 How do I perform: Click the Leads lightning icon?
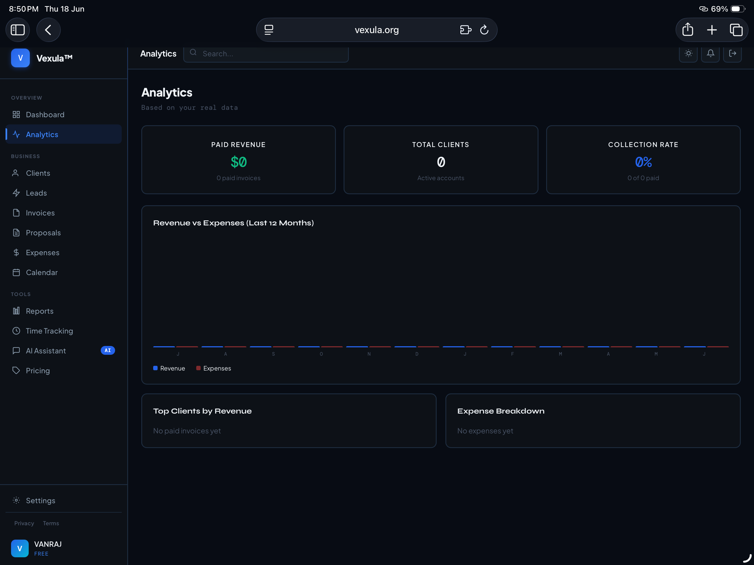(16, 193)
